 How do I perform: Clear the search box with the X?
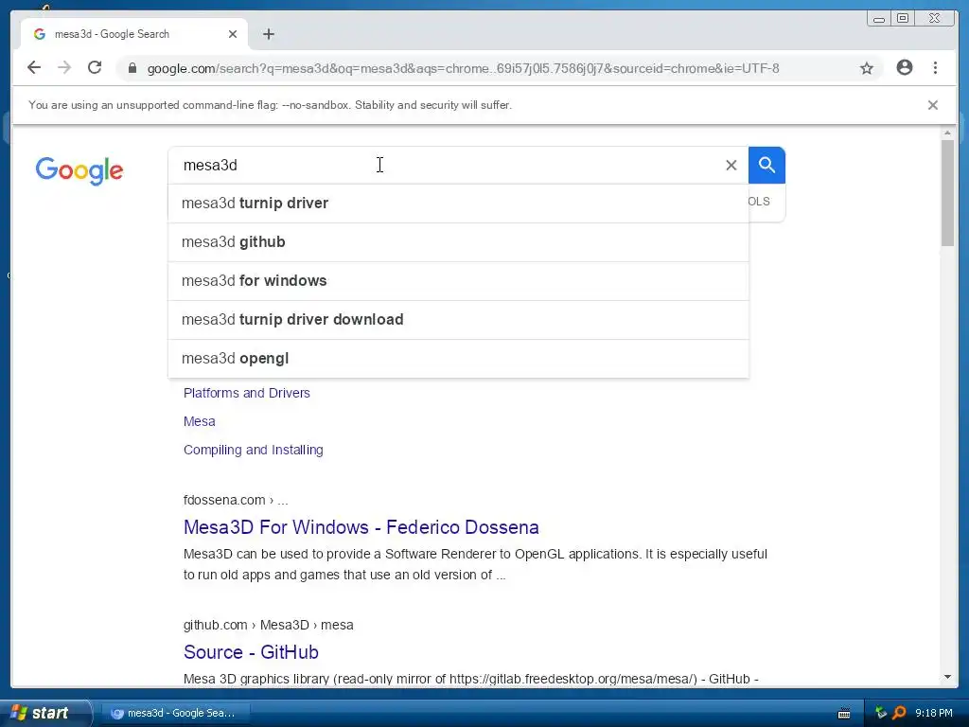(731, 165)
